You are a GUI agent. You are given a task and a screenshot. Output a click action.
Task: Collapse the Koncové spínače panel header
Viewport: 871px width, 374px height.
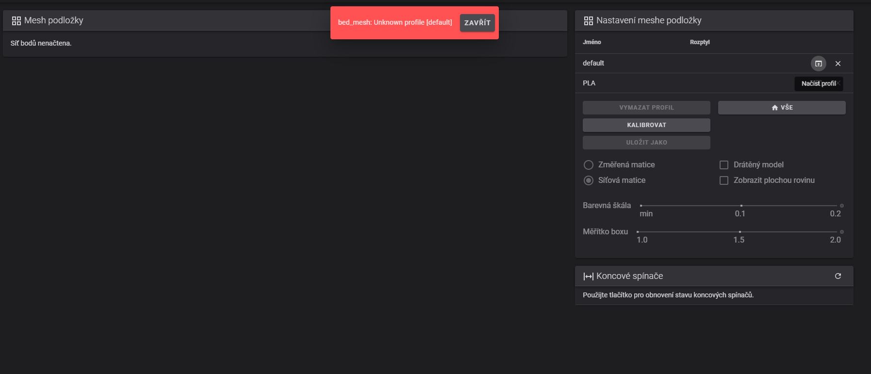point(728,276)
